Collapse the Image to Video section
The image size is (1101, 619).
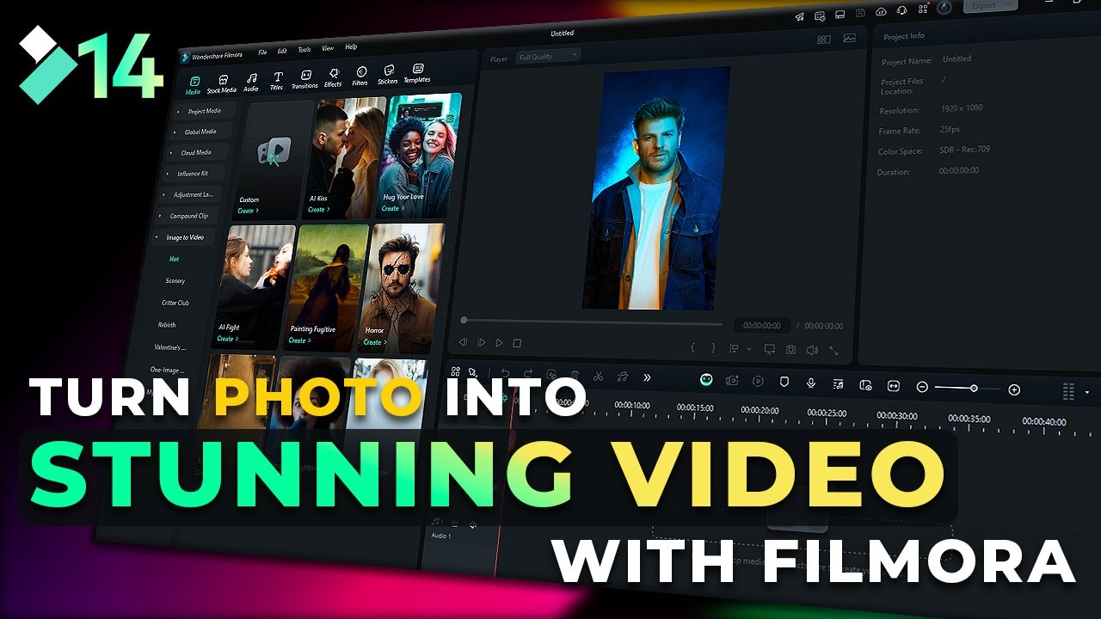(x=182, y=237)
